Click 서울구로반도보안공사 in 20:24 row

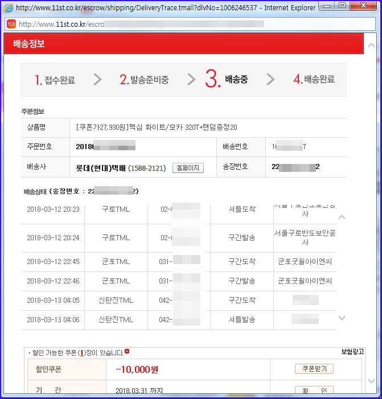point(305,237)
